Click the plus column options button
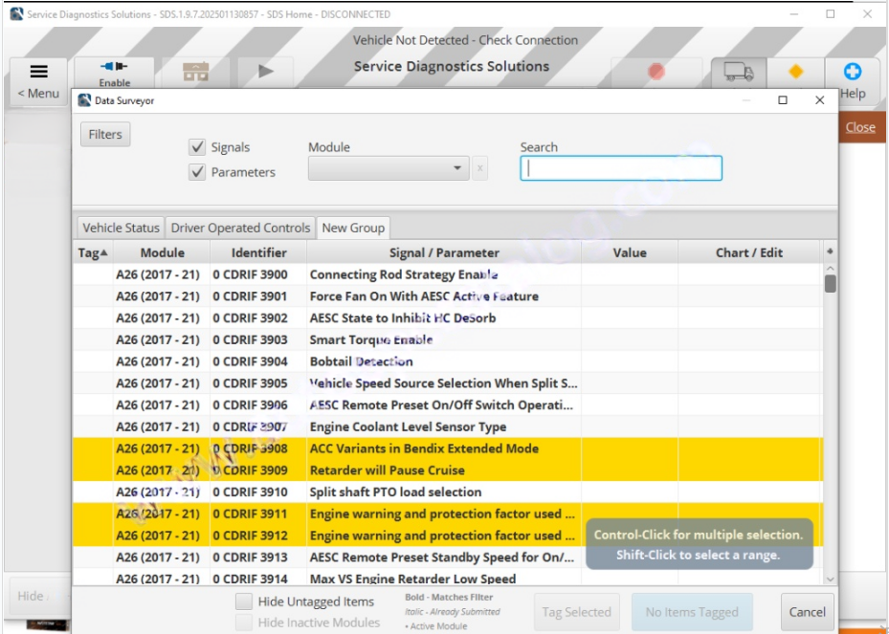The width and height of the screenshot is (889, 634). click(829, 251)
